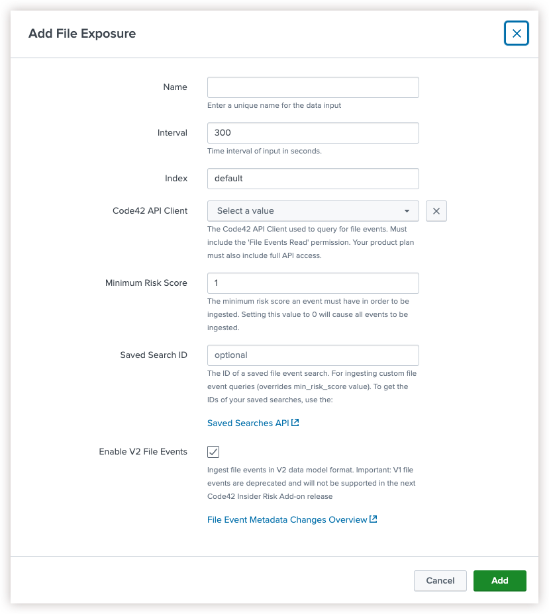Edit the Minimum Risk Score value
Viewport: 549px width, 614px height.
tap(313, 283)
